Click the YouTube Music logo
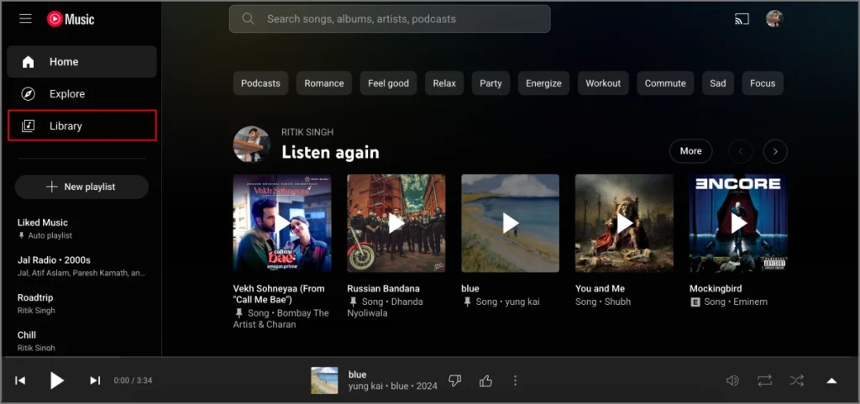This screenshot has height=404, width=860. (71, 19)
